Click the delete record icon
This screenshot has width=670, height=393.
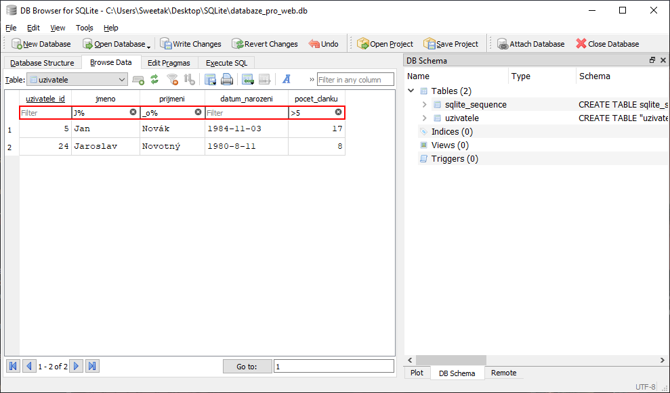tap(264, 80)
